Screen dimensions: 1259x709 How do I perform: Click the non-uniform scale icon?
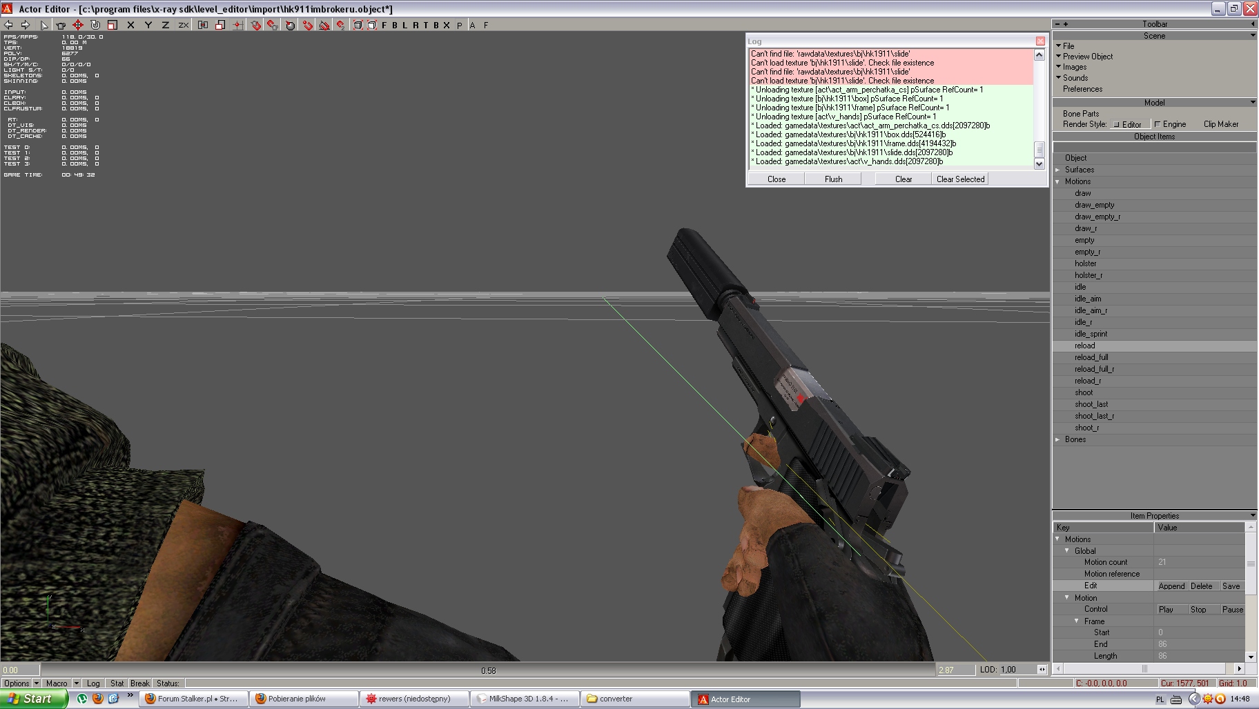(220, 25)
